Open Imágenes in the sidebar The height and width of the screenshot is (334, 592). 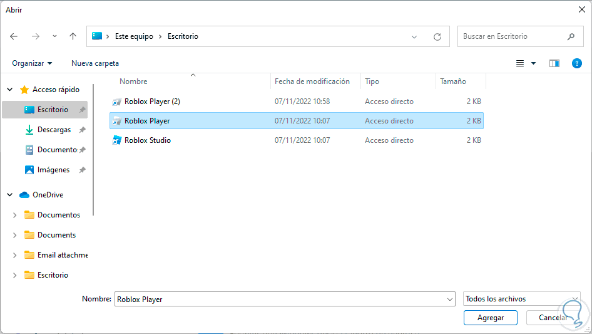pos(53,170)
